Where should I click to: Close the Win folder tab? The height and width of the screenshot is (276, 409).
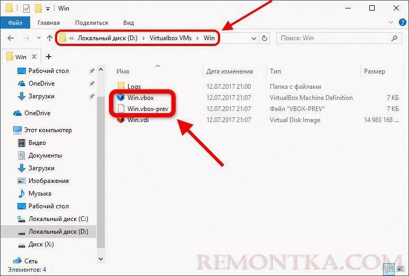point(34,57)
